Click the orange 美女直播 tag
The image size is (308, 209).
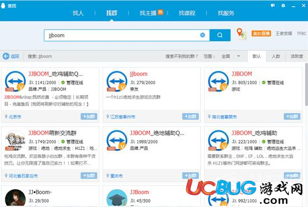[261, 34]
